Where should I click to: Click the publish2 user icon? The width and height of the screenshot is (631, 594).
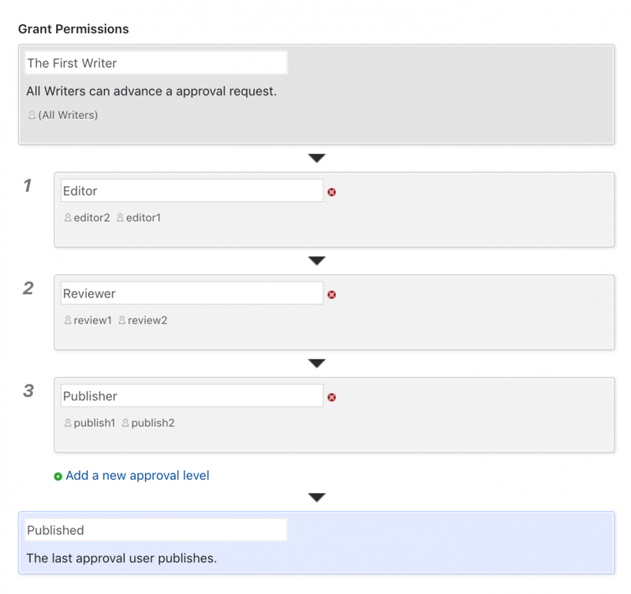(125, 423)
